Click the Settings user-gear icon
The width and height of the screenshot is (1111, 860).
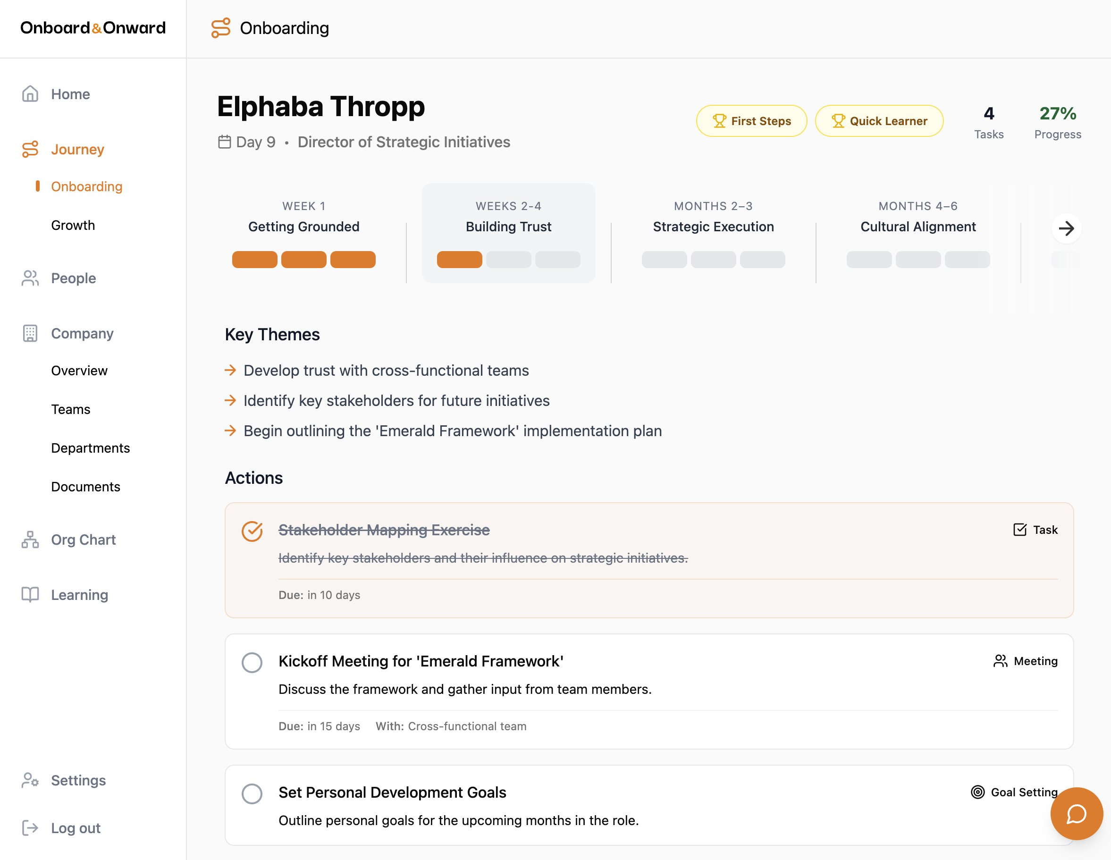(x=30, y=780)
